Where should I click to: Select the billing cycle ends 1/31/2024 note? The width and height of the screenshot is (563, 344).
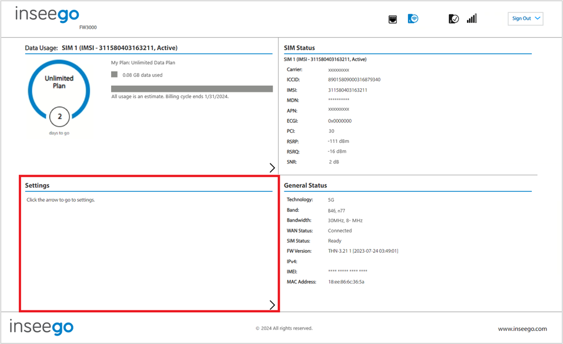click(x=170, y=96)
